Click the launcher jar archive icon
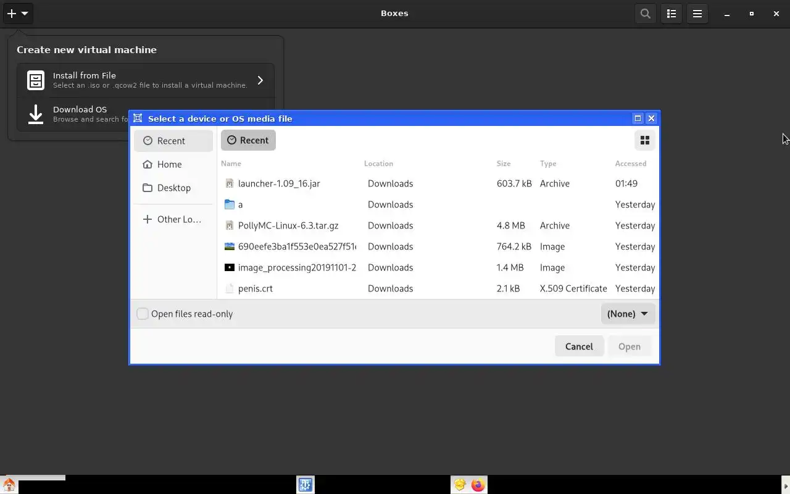Viewport: 790px width, 494px height. point(230,183)
